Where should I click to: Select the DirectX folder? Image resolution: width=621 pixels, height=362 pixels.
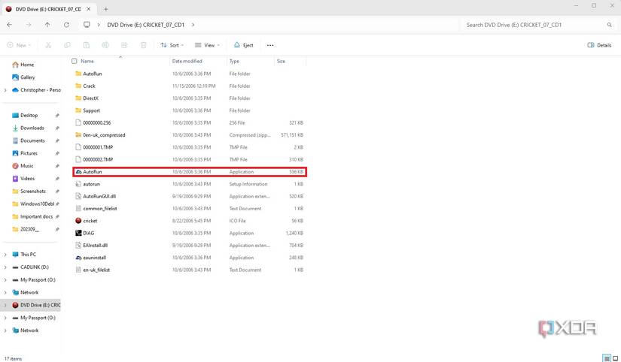click(x=190, y=98)
